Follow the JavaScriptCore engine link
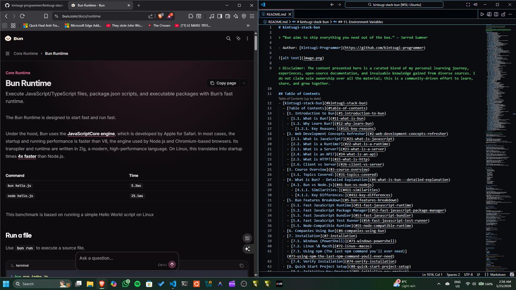The width and height of the screenshot is (516, 290). [91, 134]
